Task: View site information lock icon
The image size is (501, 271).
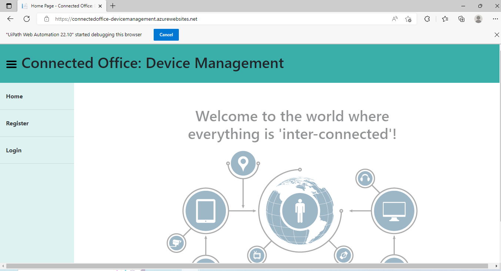Action: (x=47, y=19)
